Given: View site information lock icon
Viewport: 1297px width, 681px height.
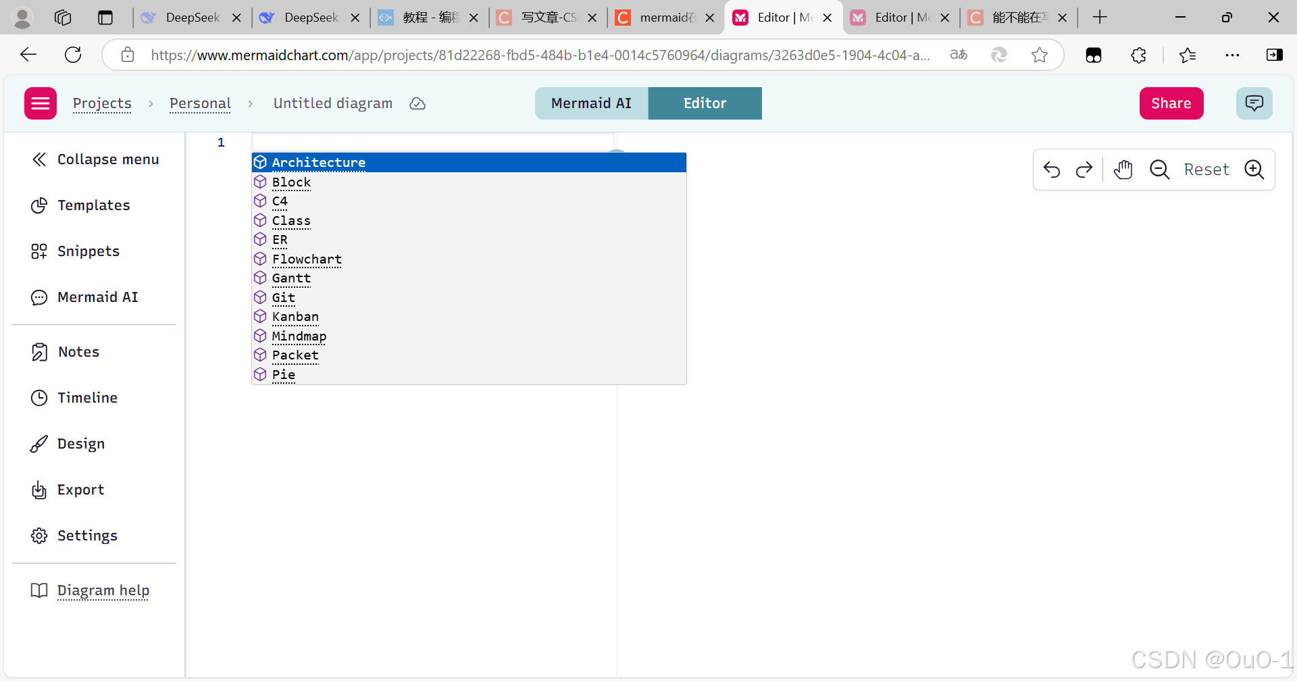Looking at the screenshot, I should tap(128, 55).
